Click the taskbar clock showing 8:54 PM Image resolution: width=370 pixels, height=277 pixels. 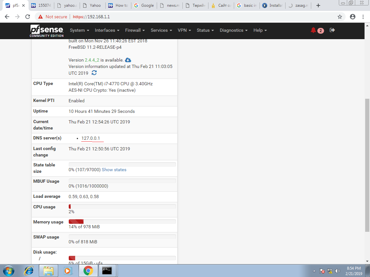[x=354, y=271]
